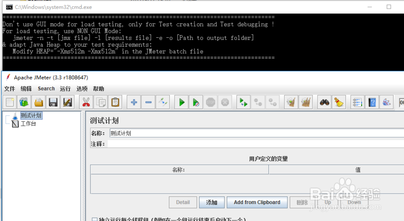Minimize the cmd.exe window
Screen dimensions: 404x221
click(x=370, y=7)
